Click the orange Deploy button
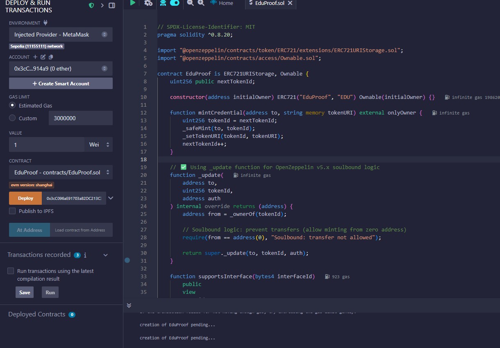 25,198
